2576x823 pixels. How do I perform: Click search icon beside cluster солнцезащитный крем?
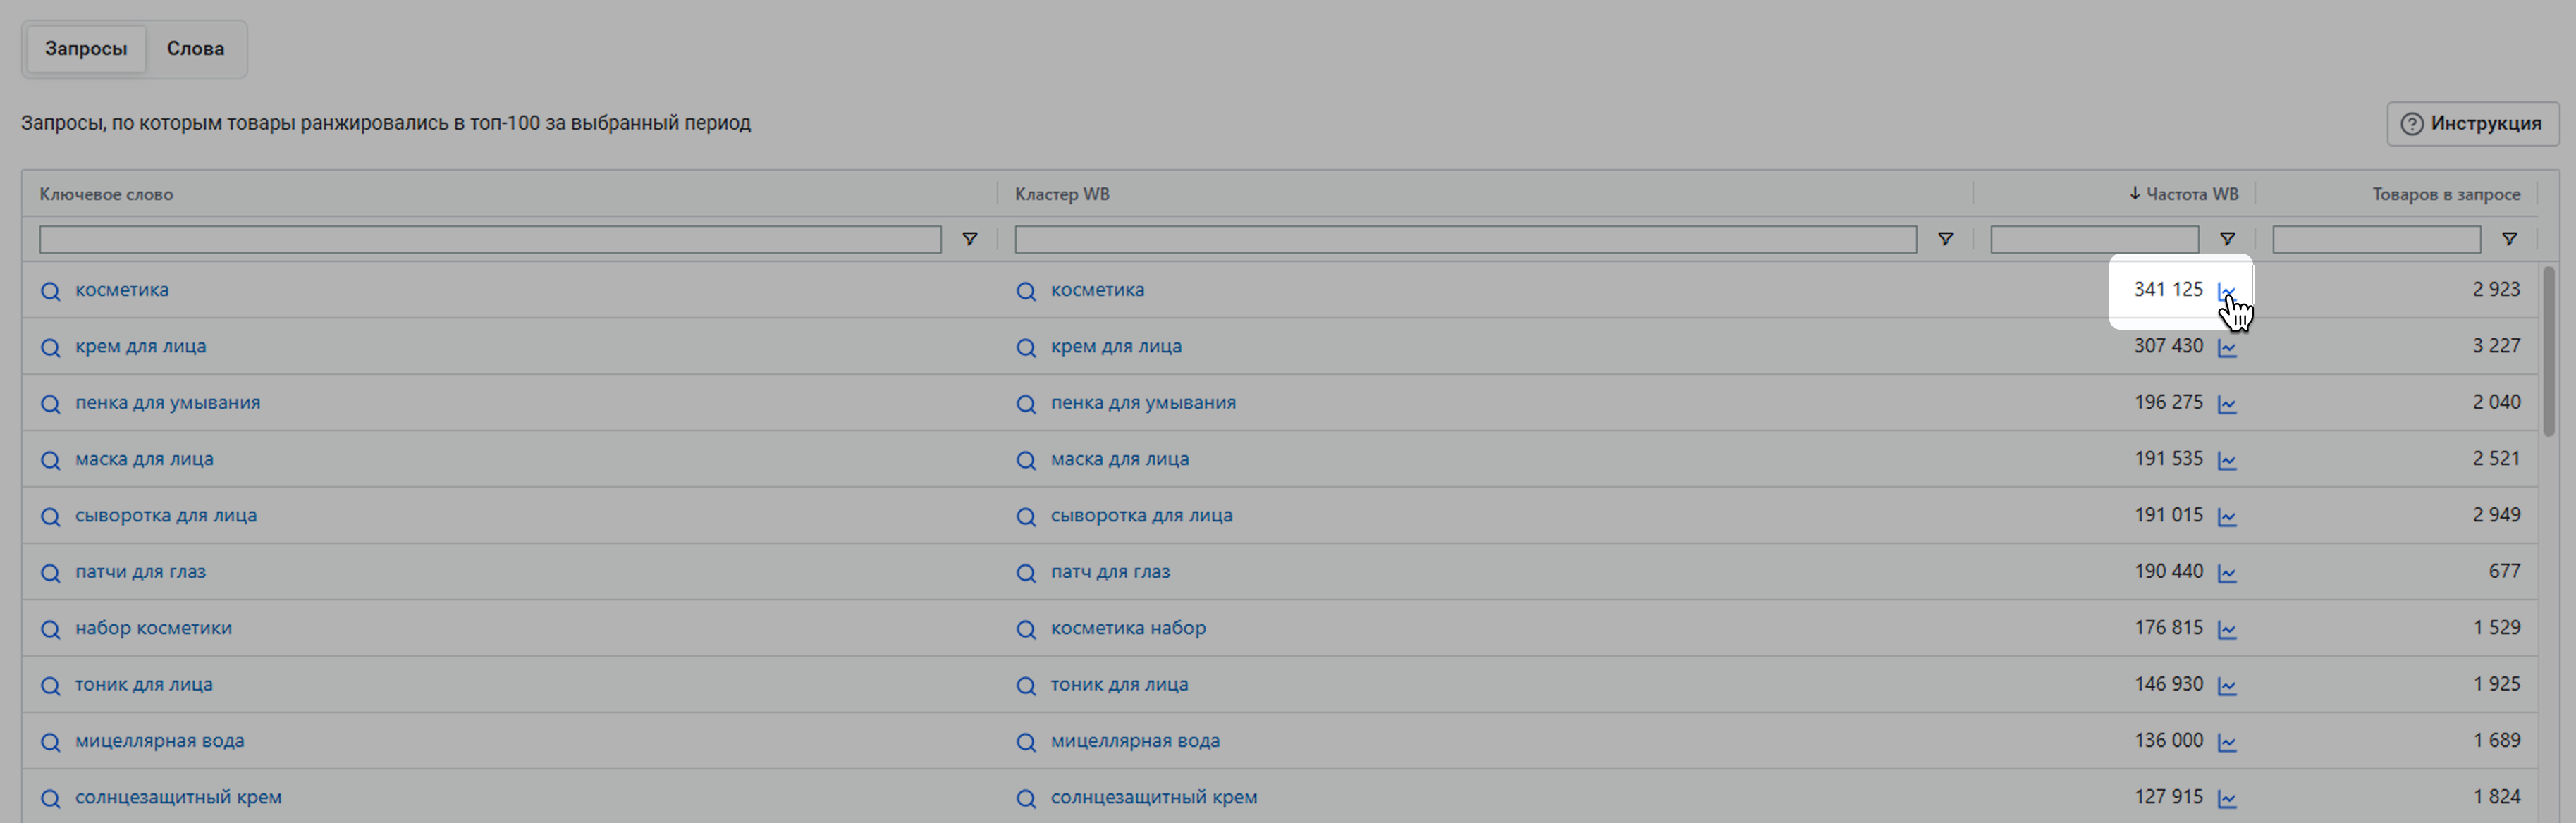point(1026,798)
